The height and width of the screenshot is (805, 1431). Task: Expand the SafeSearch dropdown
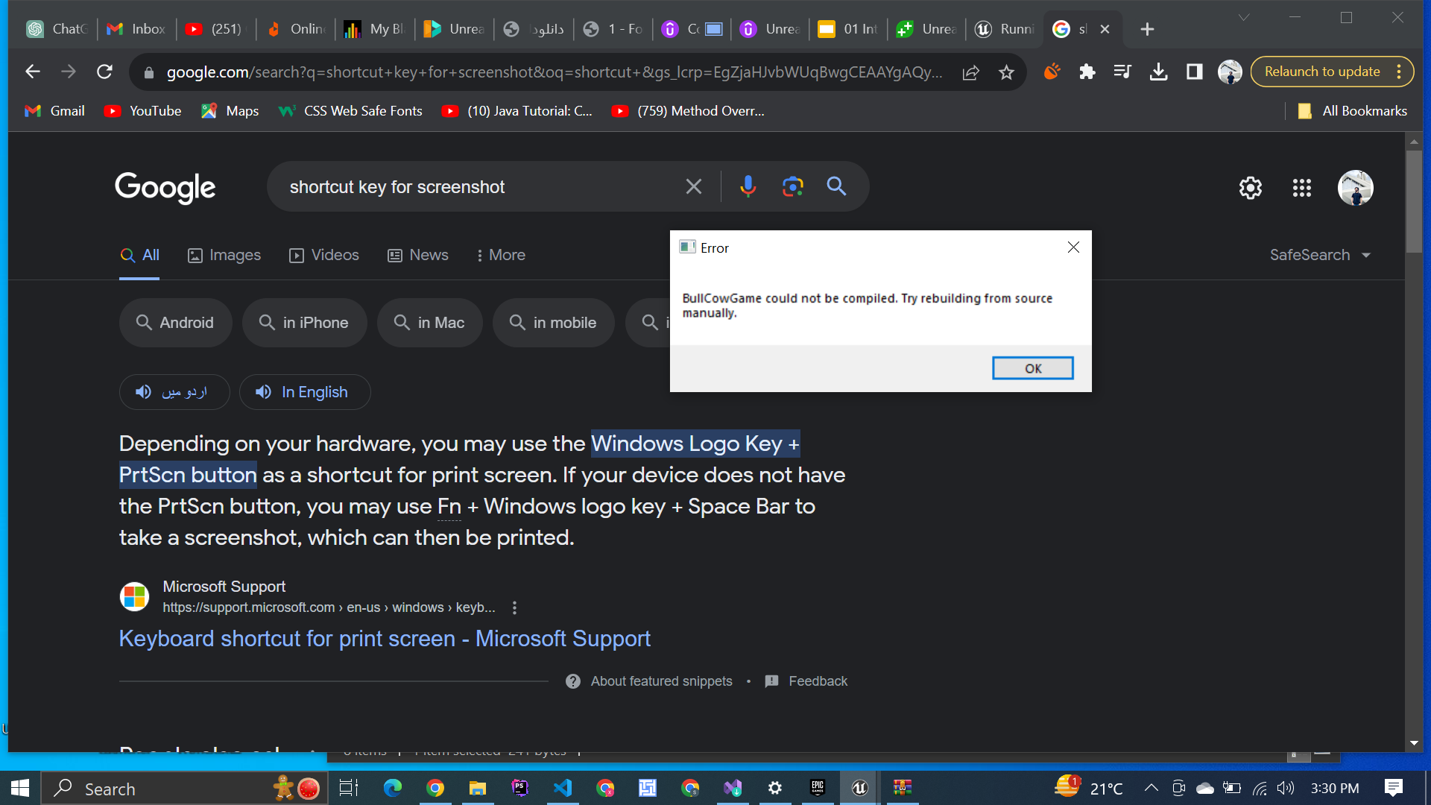(x=1320, y=255)
